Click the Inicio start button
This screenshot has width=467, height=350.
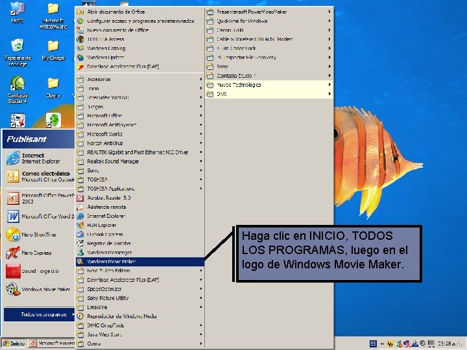[14, 344]
